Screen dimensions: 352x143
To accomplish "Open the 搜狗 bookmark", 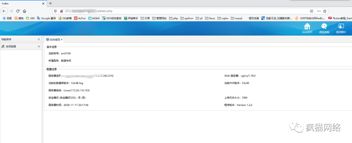I will pos(19,18).
